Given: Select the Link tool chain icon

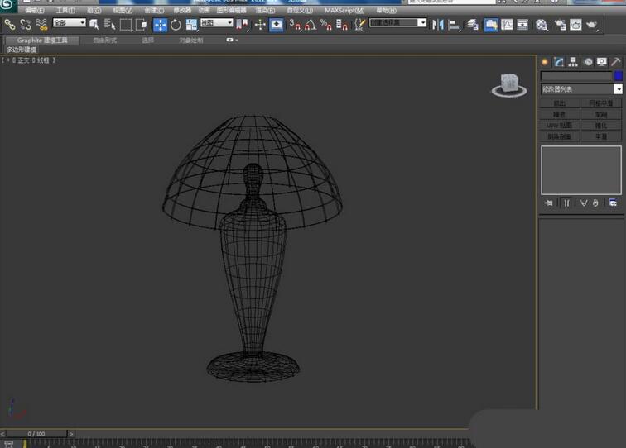Looking at the screenshot, I should point(10,25).
